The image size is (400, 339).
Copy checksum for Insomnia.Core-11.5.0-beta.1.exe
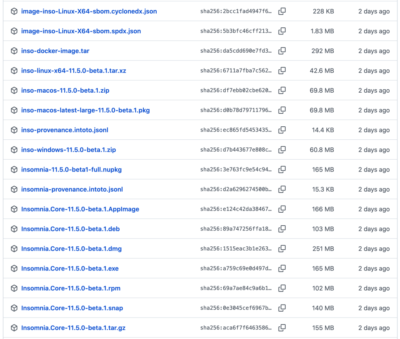(x=282, y=269)
